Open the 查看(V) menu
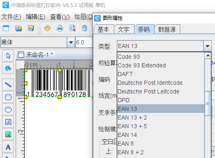The width and height of the screenshot is (215, 158). (x=60, y=17)
